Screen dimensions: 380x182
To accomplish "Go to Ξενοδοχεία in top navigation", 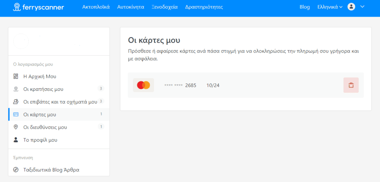I will pyautogui.click(x=164, y=7).
